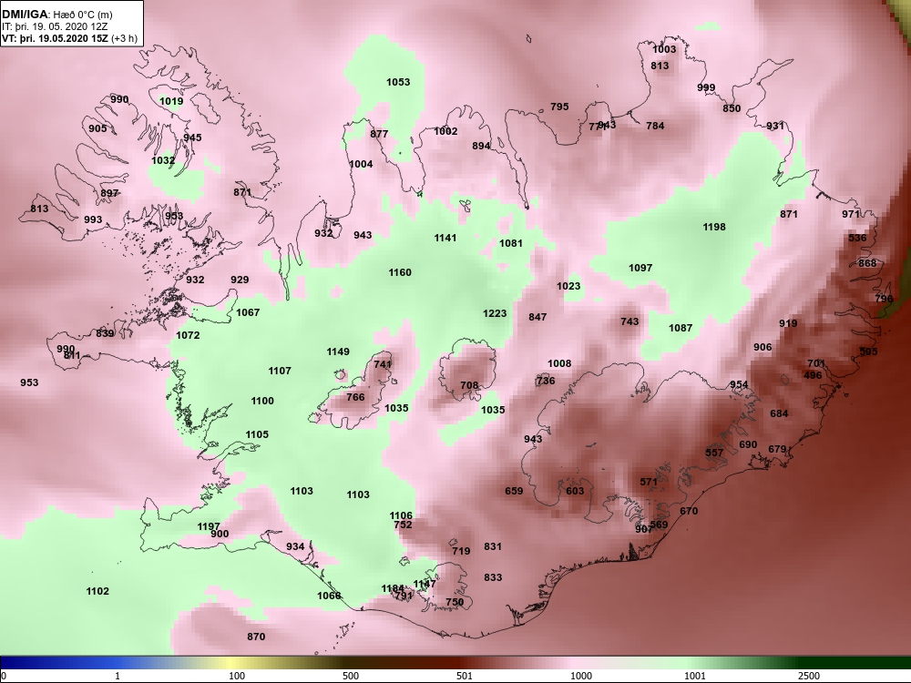
Task: Select the 1223 value
Action: click(495, 313)
